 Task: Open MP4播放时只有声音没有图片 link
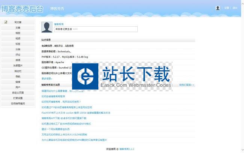coord(74,140)
